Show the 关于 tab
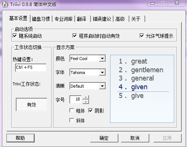 [137, 19]
